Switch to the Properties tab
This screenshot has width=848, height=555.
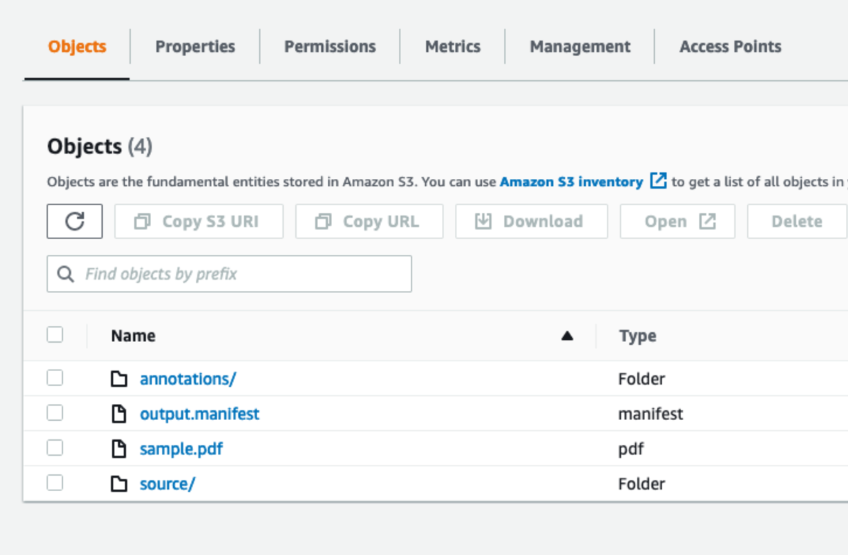click(x=195, y=47)
